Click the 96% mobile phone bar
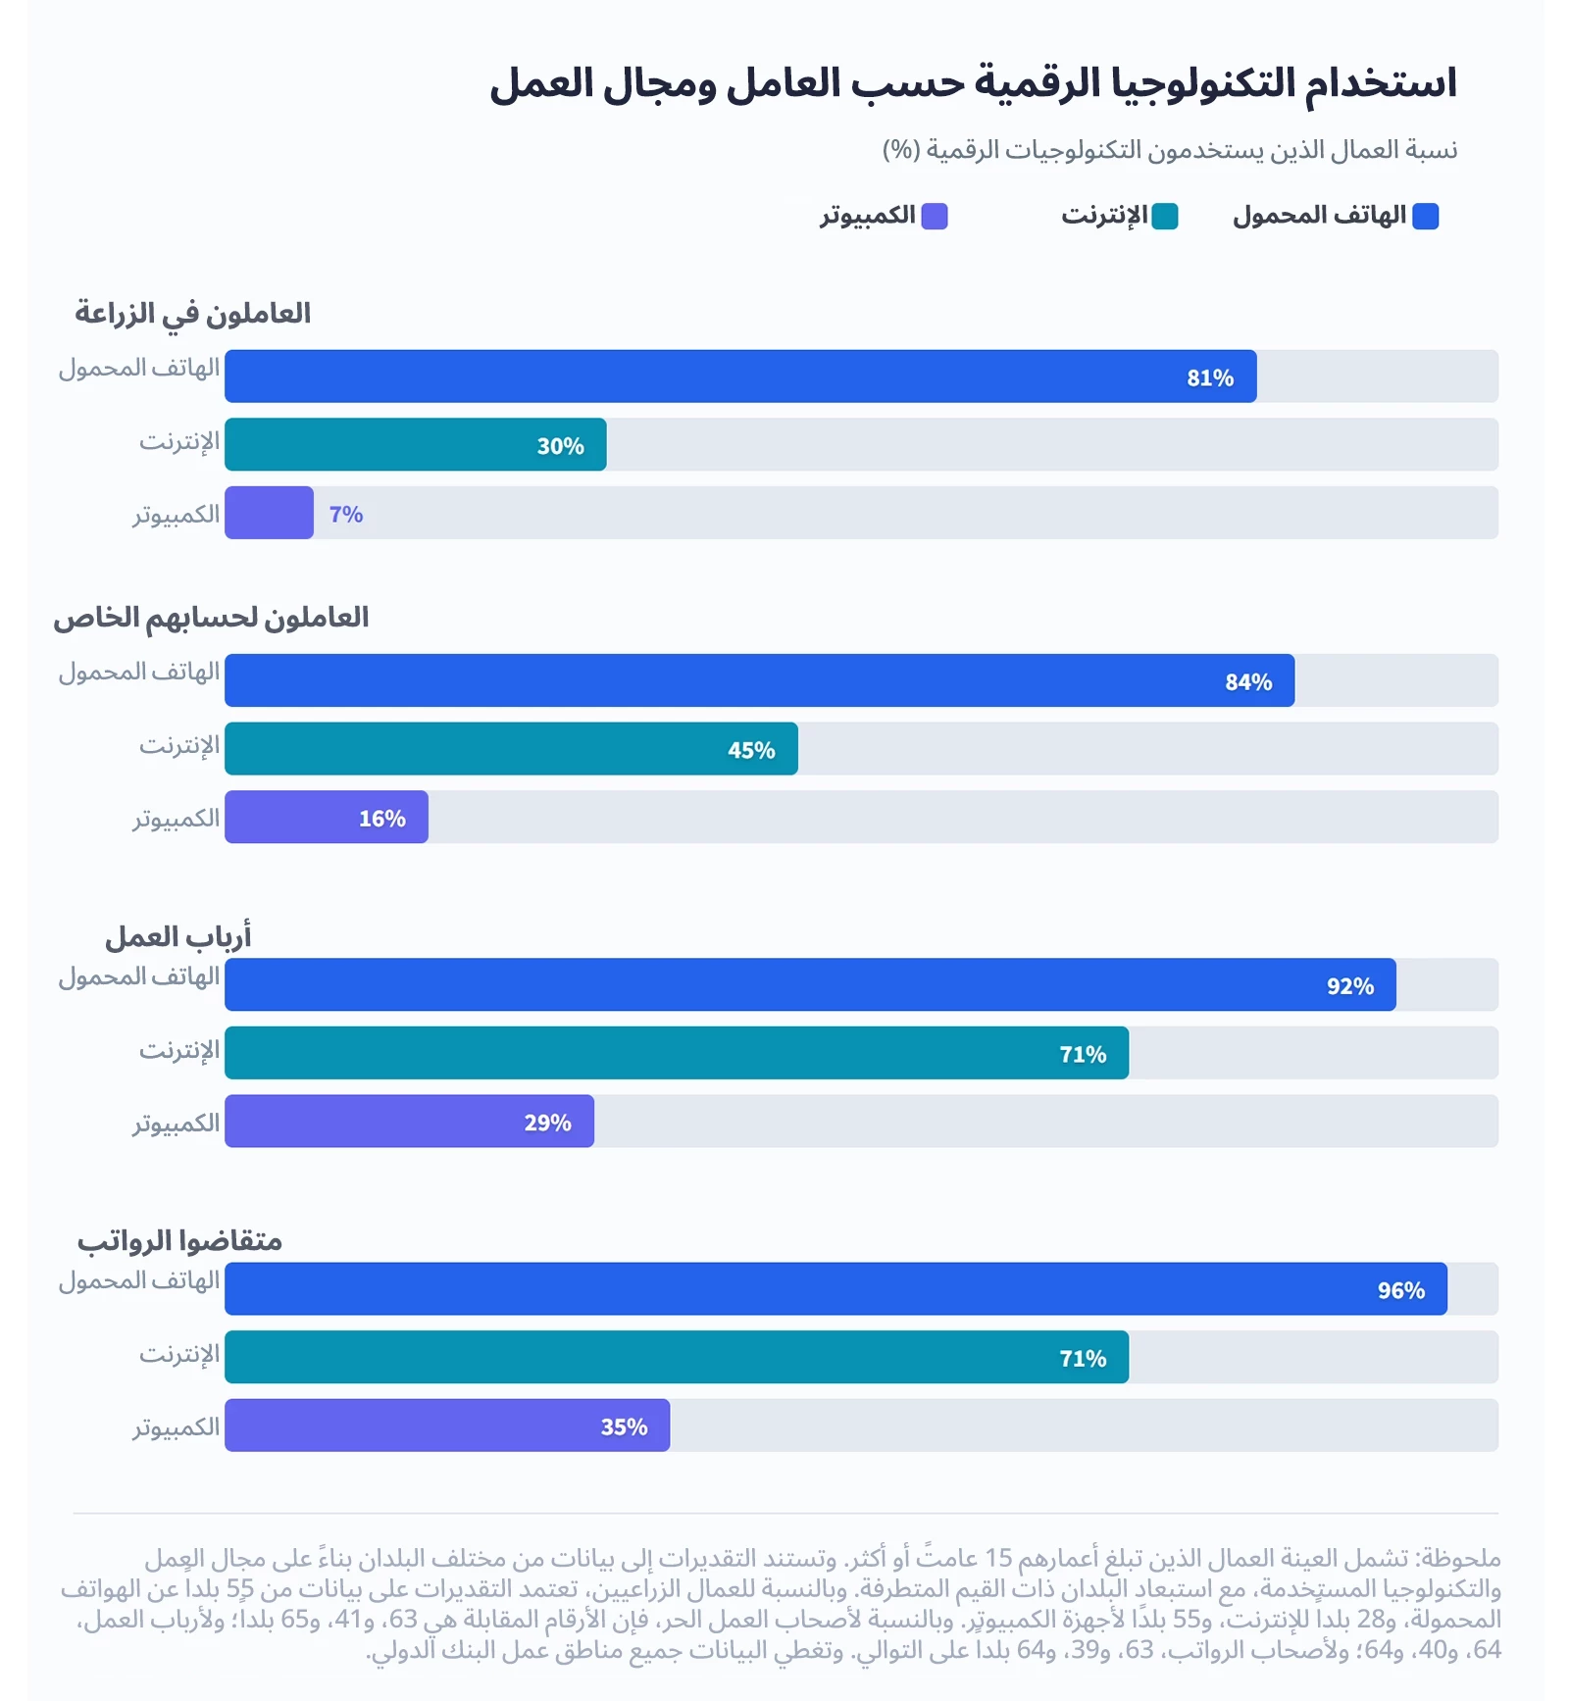Viewport: 1569px width, 1701px height. coord(835,1288)
